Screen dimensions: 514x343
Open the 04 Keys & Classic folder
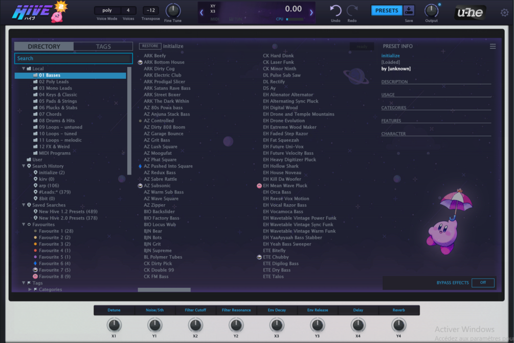pos(58,95)
